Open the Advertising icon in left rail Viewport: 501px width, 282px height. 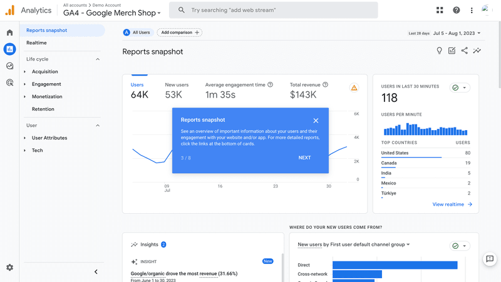coord(9,82)
